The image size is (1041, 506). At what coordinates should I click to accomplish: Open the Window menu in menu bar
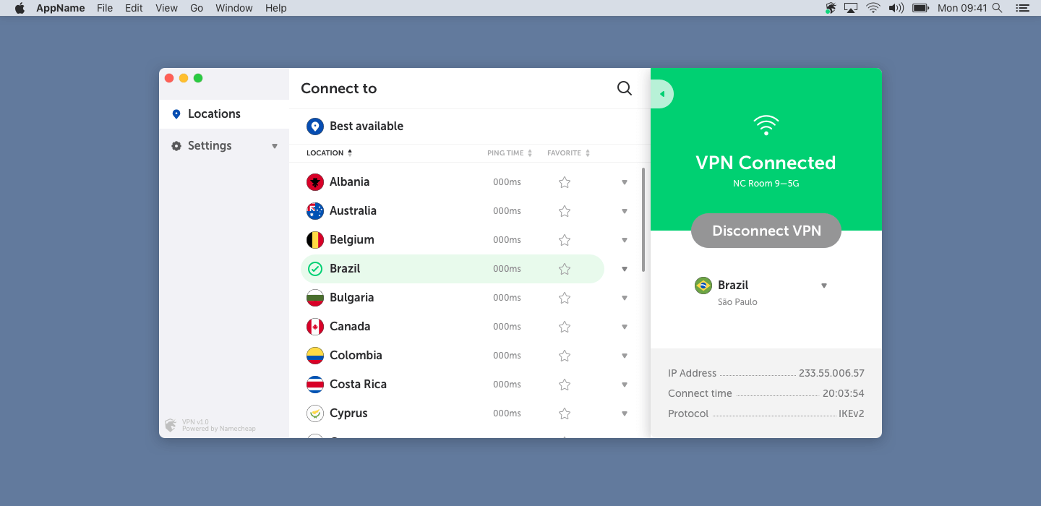(234, 8)
